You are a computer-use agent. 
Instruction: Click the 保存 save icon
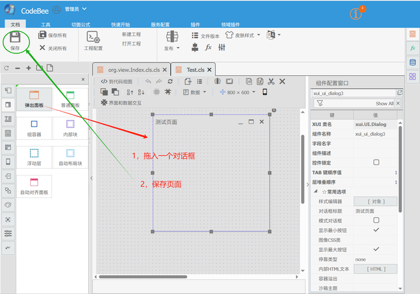[x=15, y=37]
